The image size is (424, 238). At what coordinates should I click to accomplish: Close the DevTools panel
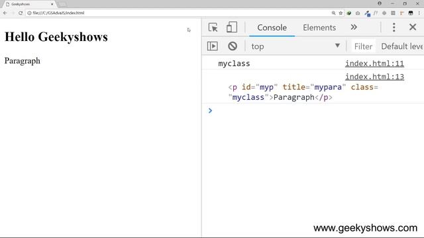click(x=413, y=27)
